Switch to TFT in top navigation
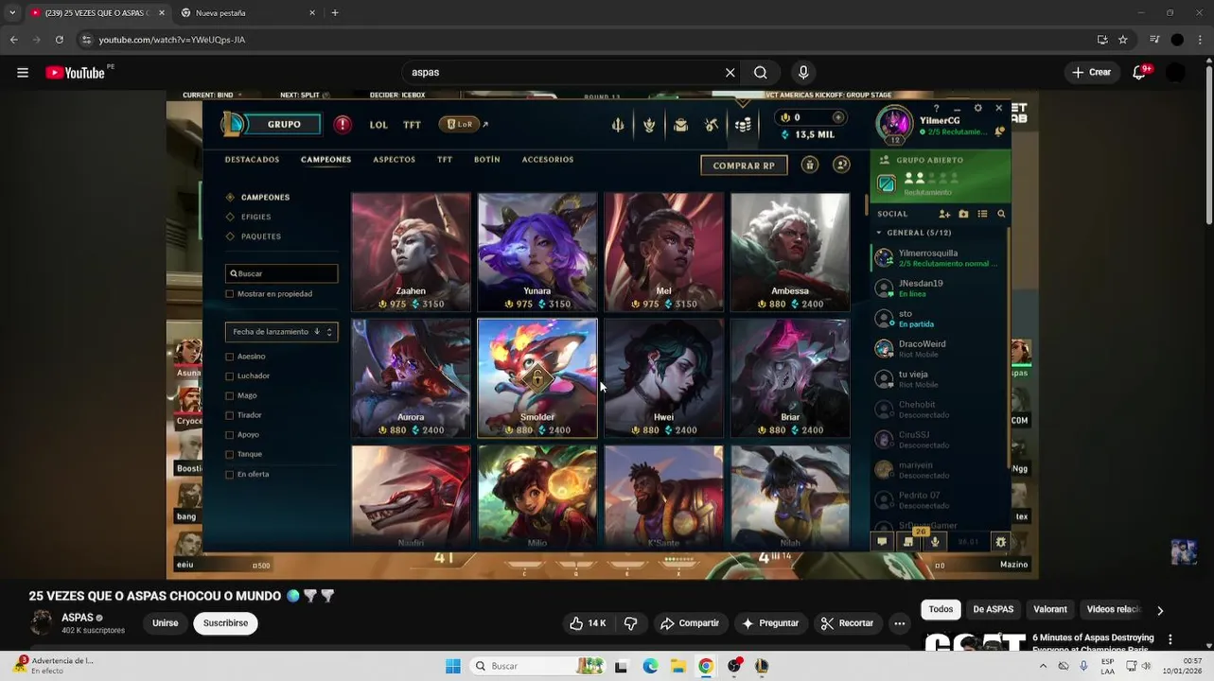The height and width of the screenshot is (681, 1214). [412, 125]
